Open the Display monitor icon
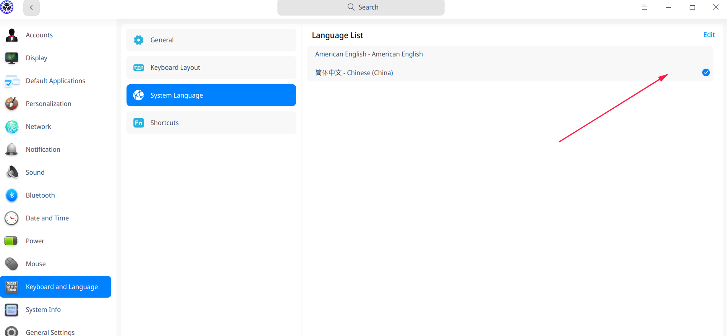The width and height of the screenshot is (727, 336). (11, 58)
